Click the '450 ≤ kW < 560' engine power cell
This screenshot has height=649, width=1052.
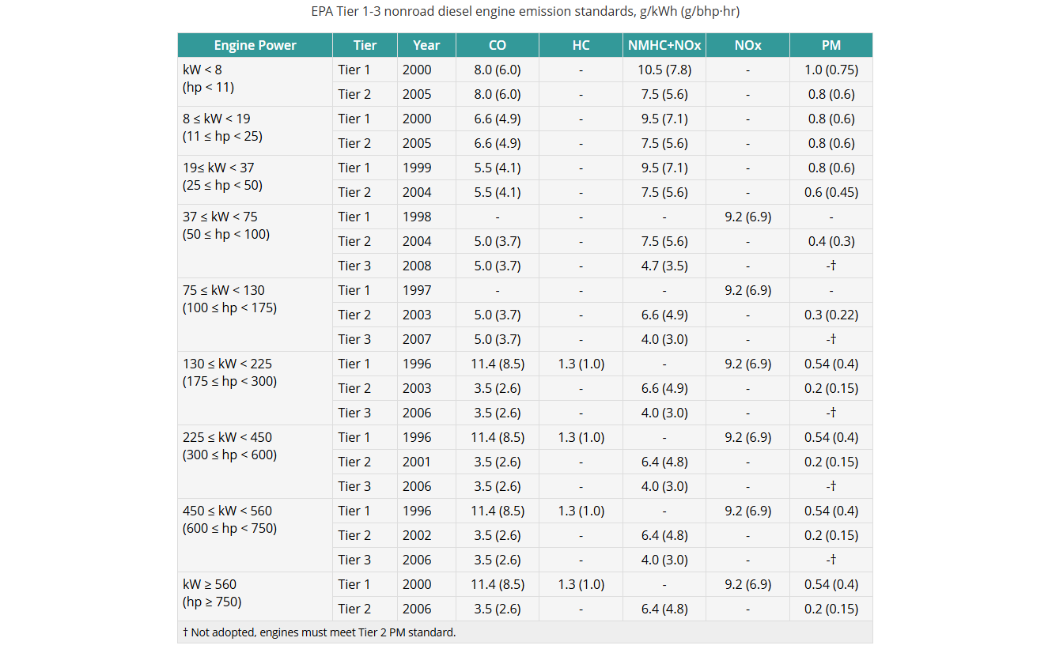pos(255,535)
